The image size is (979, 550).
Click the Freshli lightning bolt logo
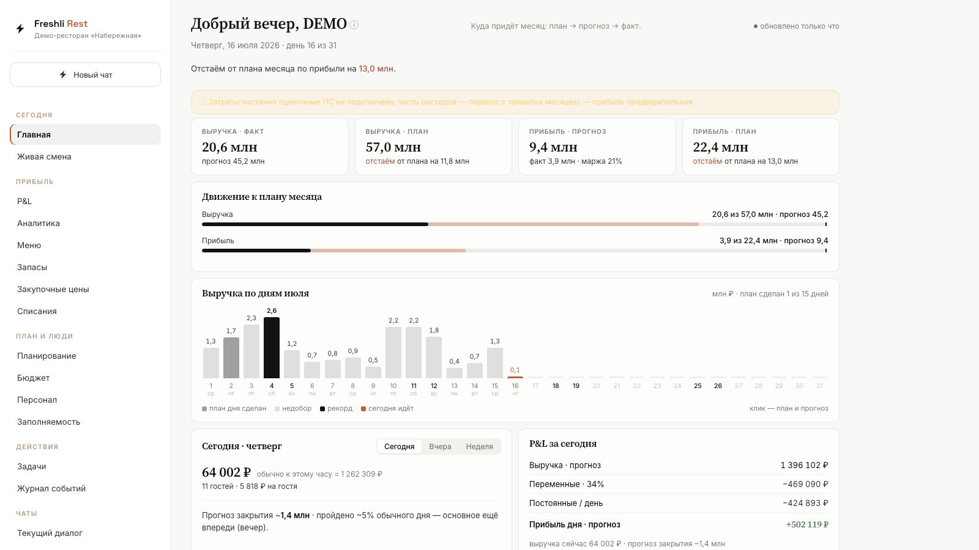20,29
